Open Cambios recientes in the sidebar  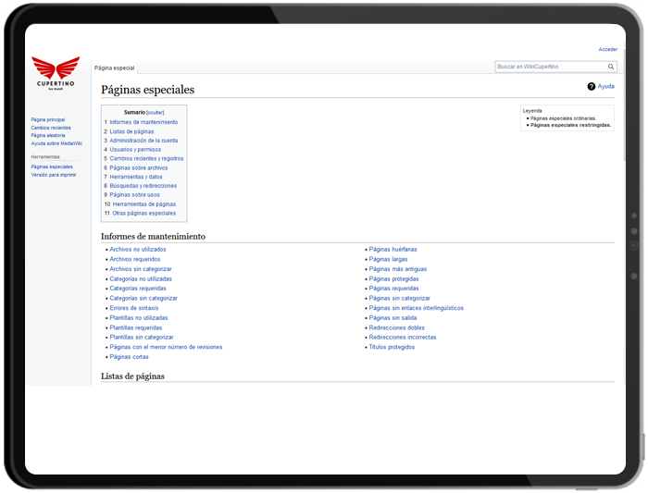(x=50, y=128)
